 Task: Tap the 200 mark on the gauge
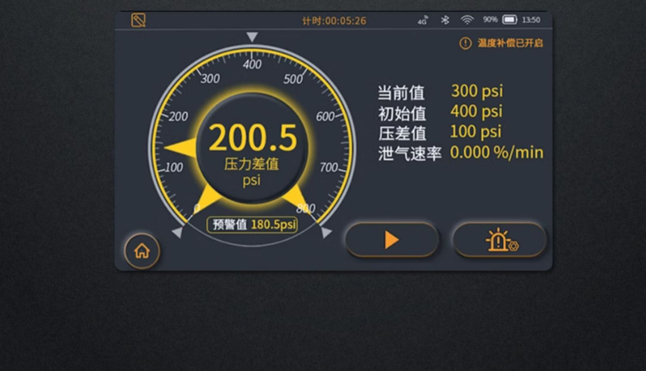[x=178, y=117]
